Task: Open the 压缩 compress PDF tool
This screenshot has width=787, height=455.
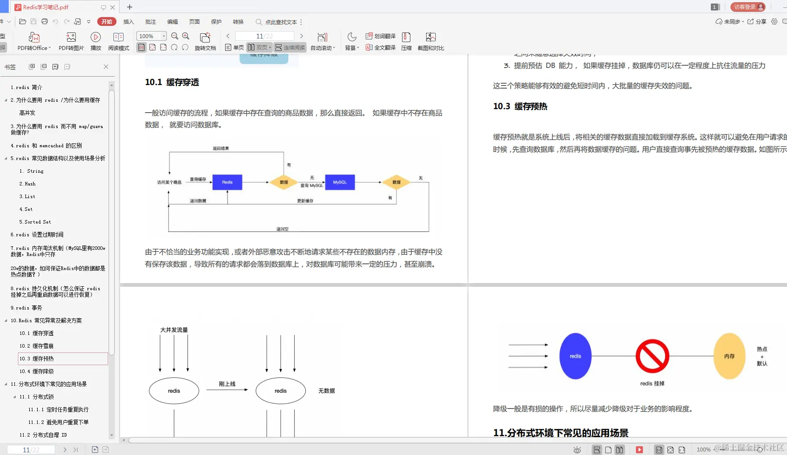Action: [x=406, y=41]
